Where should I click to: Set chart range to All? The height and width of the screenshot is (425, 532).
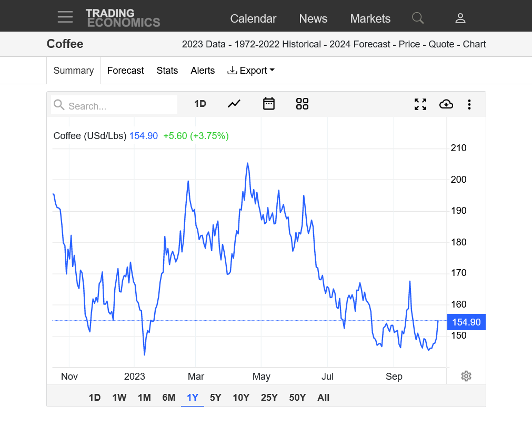pyautogui.click(x=323, y=398)
